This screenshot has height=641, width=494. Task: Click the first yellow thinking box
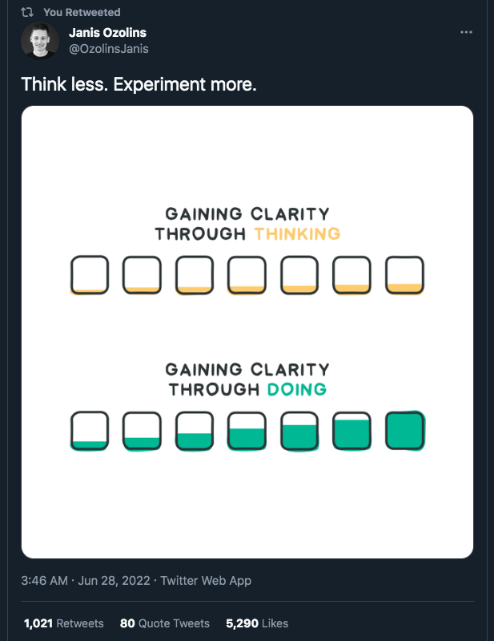[x=90, y=275]
